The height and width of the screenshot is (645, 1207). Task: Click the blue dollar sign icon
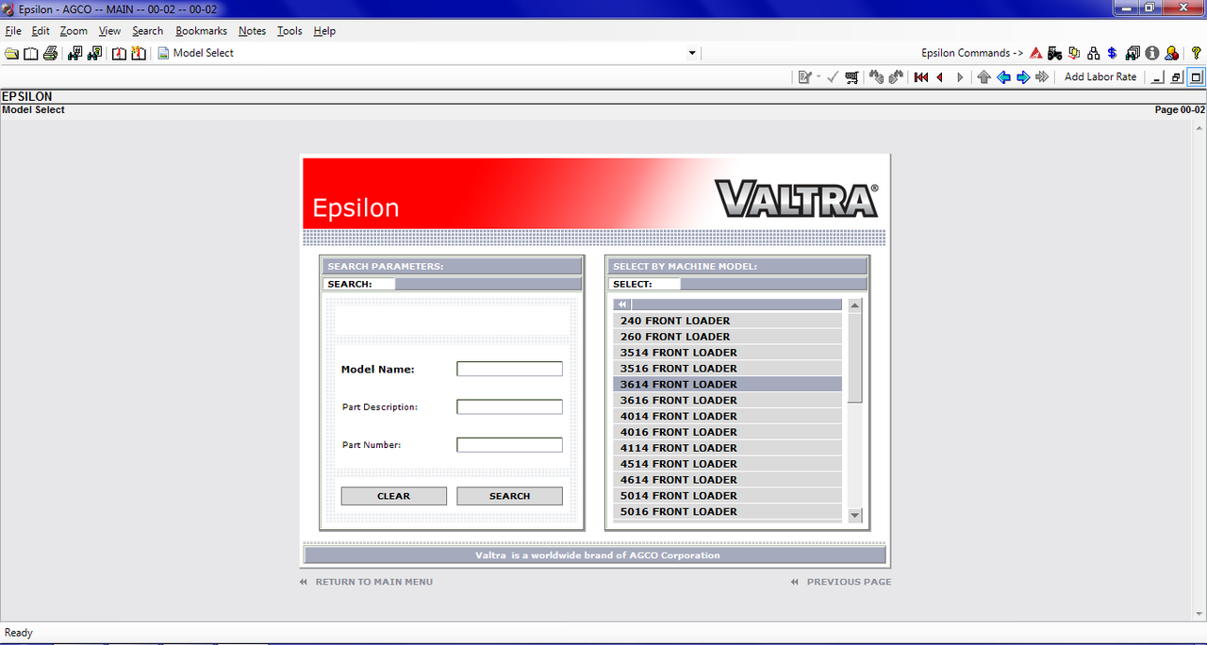click(1113, 54)
